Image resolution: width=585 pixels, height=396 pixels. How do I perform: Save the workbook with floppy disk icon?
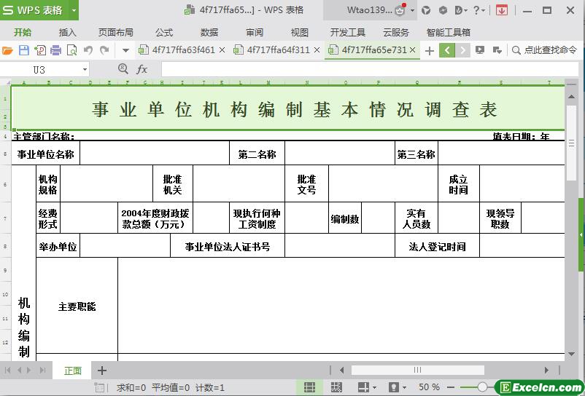24,50
